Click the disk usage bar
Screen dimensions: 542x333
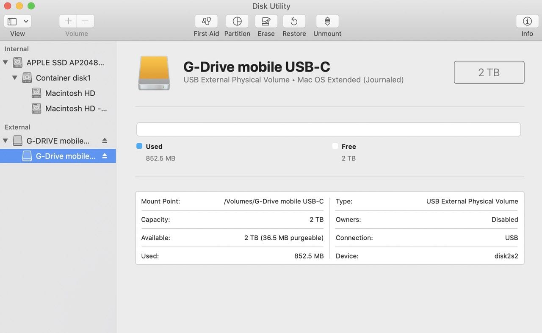click(328, 130)
